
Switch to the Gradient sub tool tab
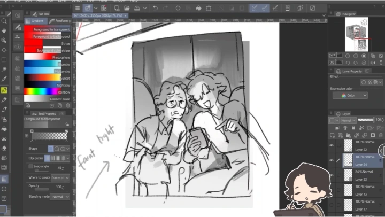pyautogui.click(x=36, y=21)
